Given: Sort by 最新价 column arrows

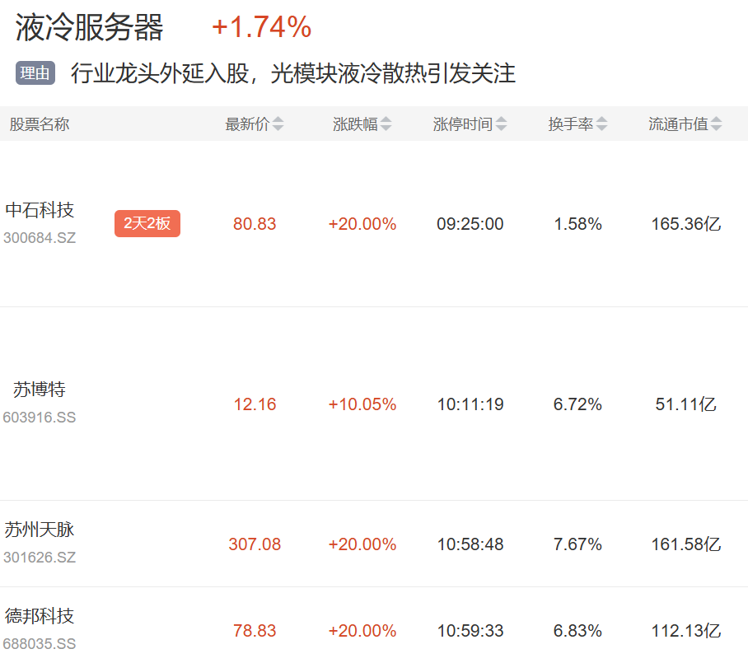Looking at the screenshot, I should [x=278, y=124].
